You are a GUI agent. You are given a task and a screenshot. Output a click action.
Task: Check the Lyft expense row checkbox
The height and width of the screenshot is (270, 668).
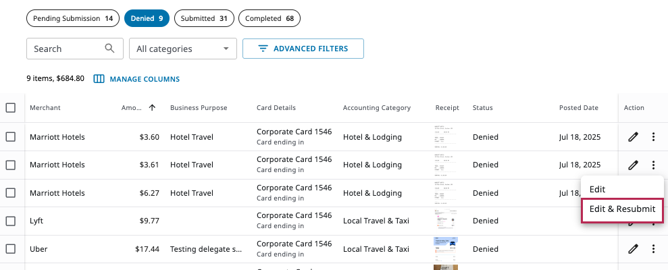point(11,221)
